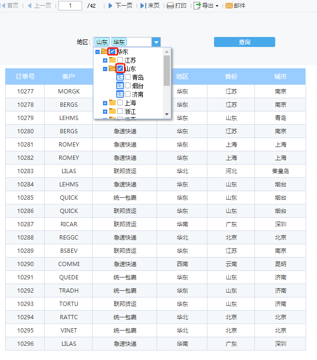Uncheck the 华东 checkbox in the tree
The height and width of the screenshot is (360, 317).
click(x=112, y=51)
